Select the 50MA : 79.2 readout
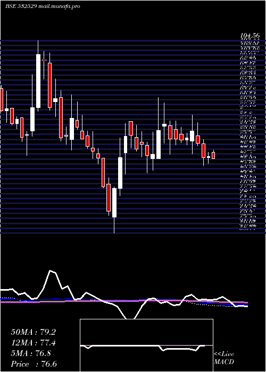266x372 pixels. pos(33,332)
